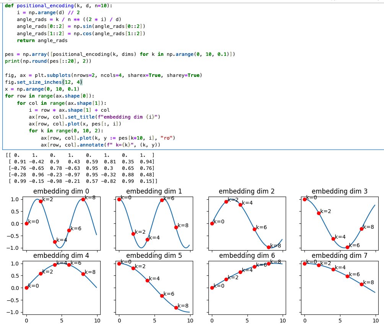This screenshot has width=384, height=324.
Task: Click the 'for k in range(0, 10, 2)' line
Action: 66,130
